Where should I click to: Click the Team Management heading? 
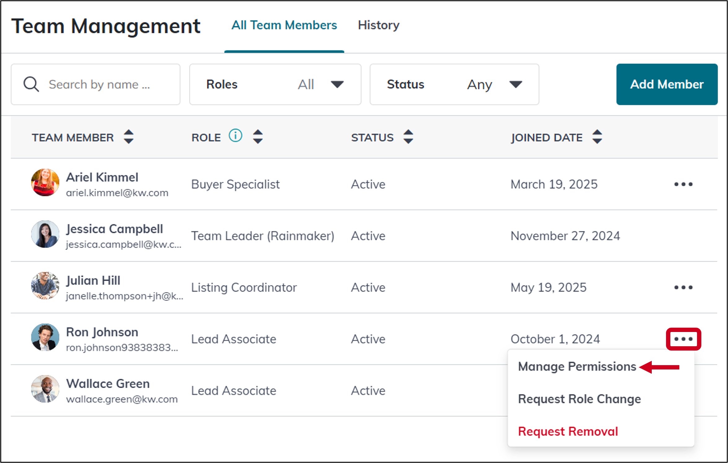point(106,26)
